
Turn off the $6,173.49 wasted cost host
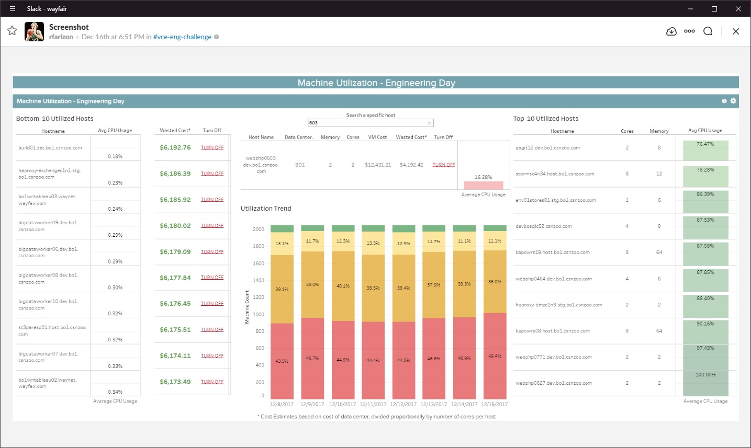[212, 382]
